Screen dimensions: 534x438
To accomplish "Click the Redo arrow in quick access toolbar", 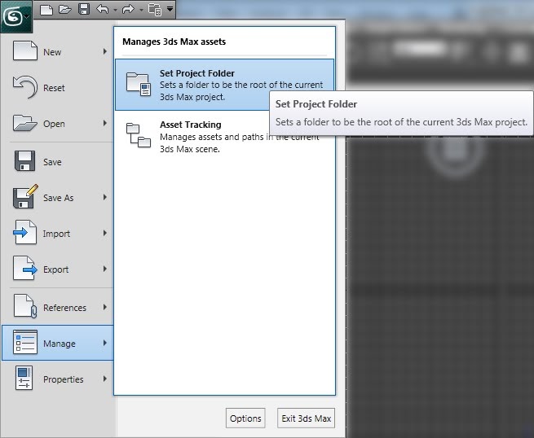I will click(128, 9).
